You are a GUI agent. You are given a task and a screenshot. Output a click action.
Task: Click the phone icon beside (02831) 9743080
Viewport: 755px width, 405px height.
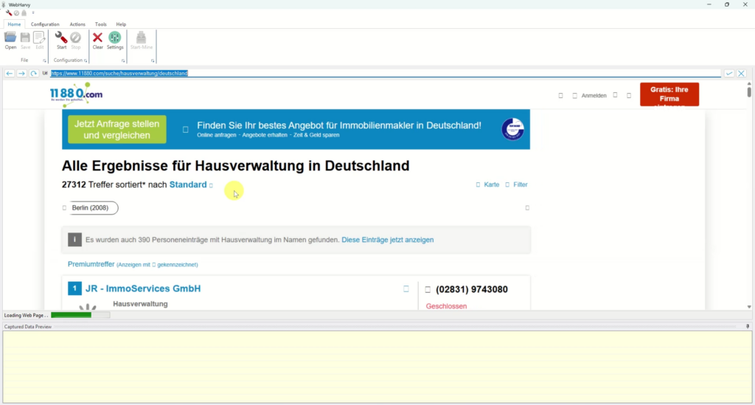[x=428, y=289]
